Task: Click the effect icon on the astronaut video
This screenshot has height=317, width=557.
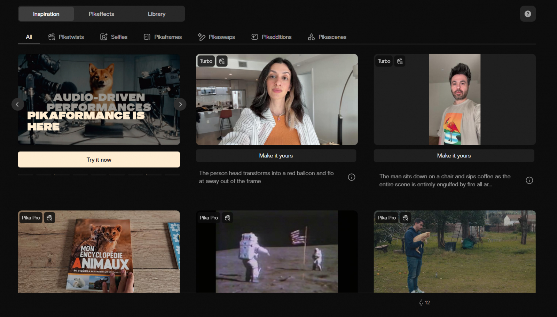Action: (x=227, y=218)
